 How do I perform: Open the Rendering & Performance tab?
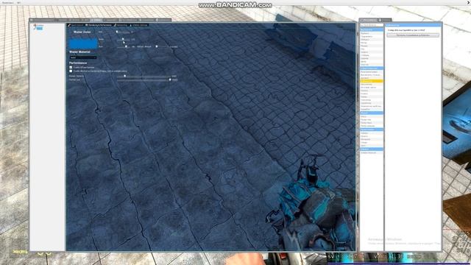coord(99,25)
